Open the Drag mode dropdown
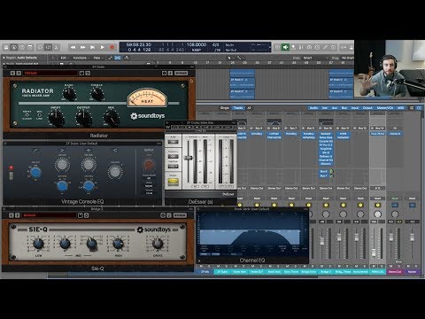425x319 pixels. tap(347, 58)
